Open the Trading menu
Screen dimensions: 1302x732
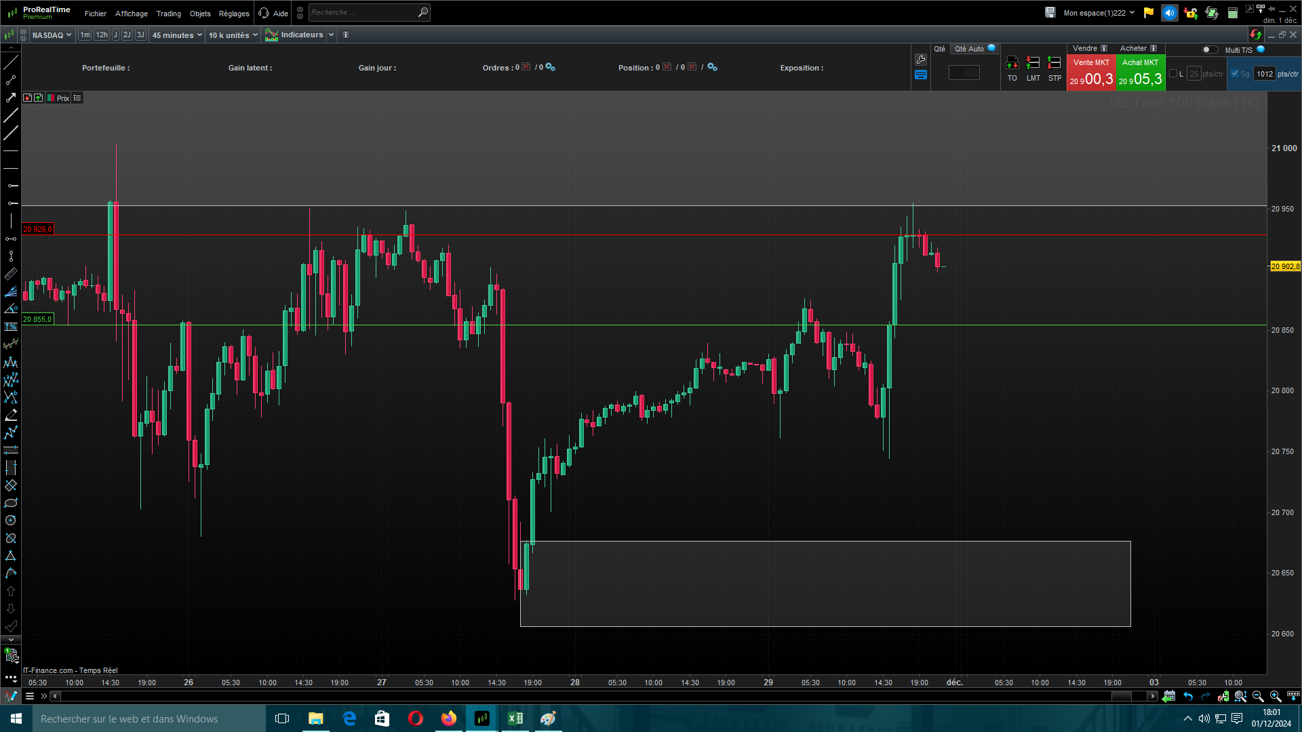tap(168, 14)
